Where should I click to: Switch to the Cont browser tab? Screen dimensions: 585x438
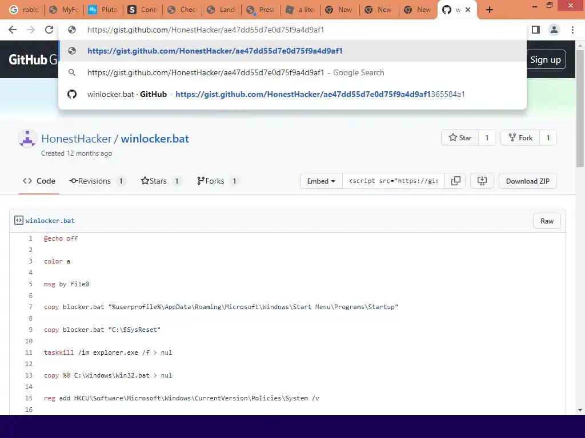pyautogui.click(x=142, y=10)
